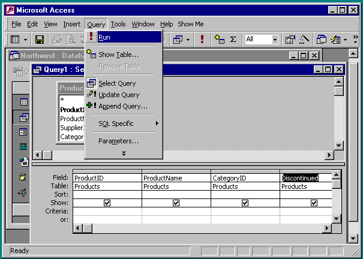Select Queries object icon in database window
363x259 pixels.
point(24,118)
